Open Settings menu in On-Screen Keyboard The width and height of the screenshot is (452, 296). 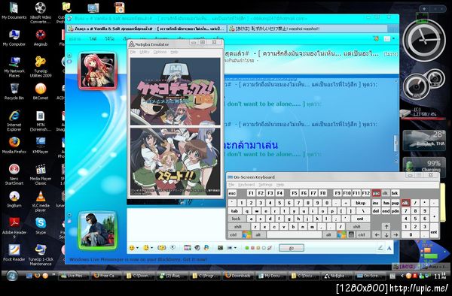tap(265, 185)
